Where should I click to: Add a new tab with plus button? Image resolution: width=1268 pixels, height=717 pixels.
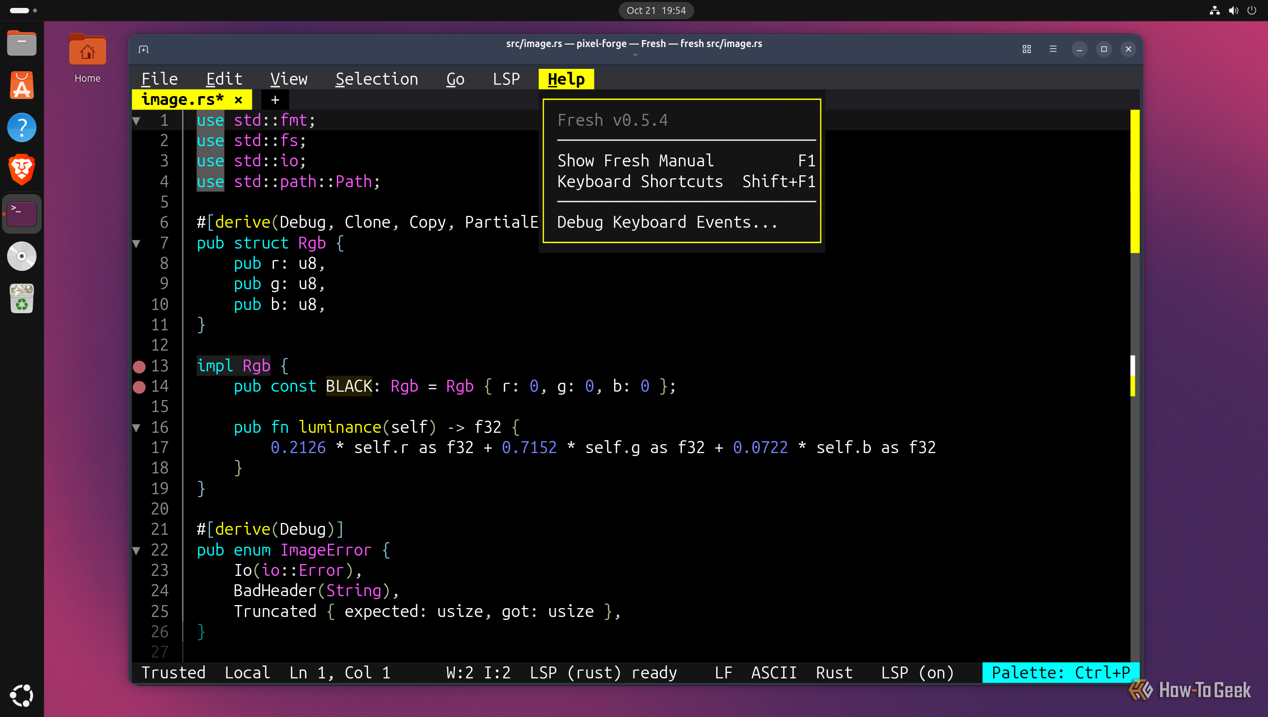[275, 100]
